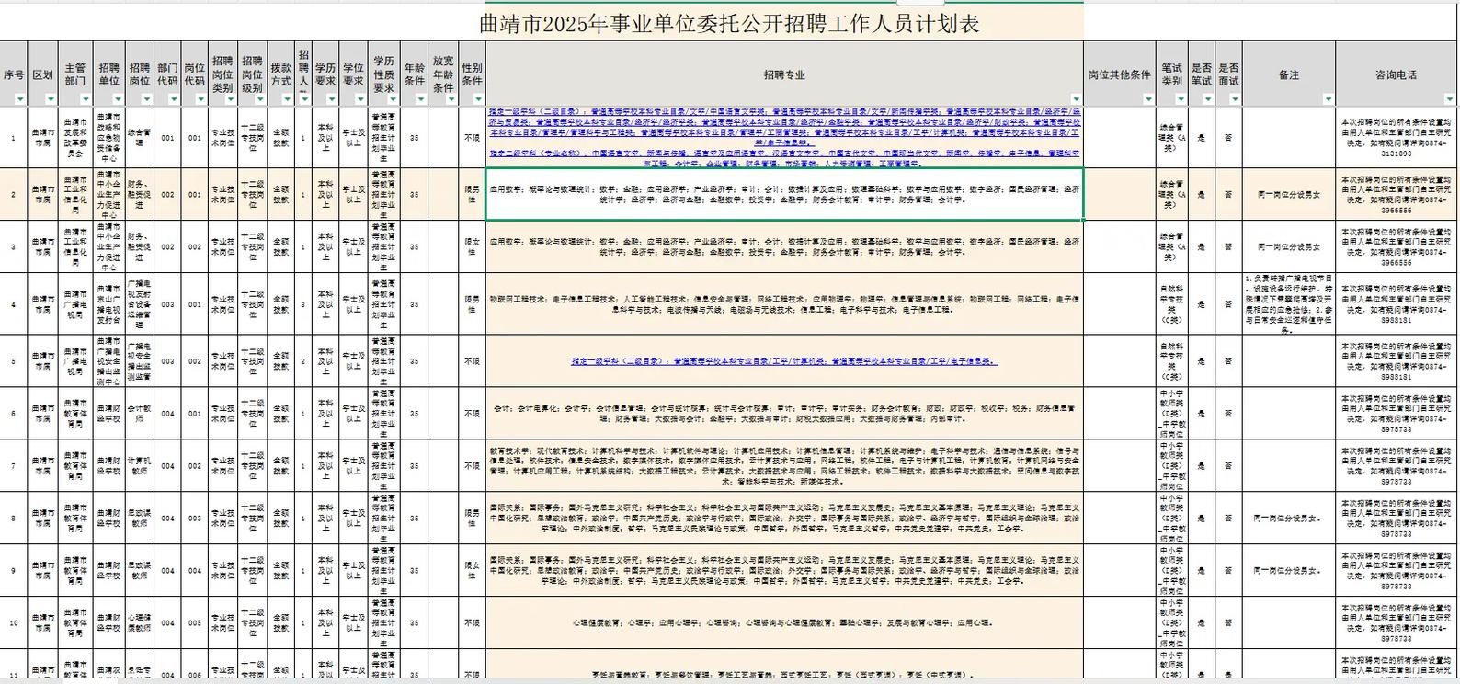Select the 综合管理 position cell in row 1
Viewport: 1460px width, 684px height.
(x=140, y=138)
